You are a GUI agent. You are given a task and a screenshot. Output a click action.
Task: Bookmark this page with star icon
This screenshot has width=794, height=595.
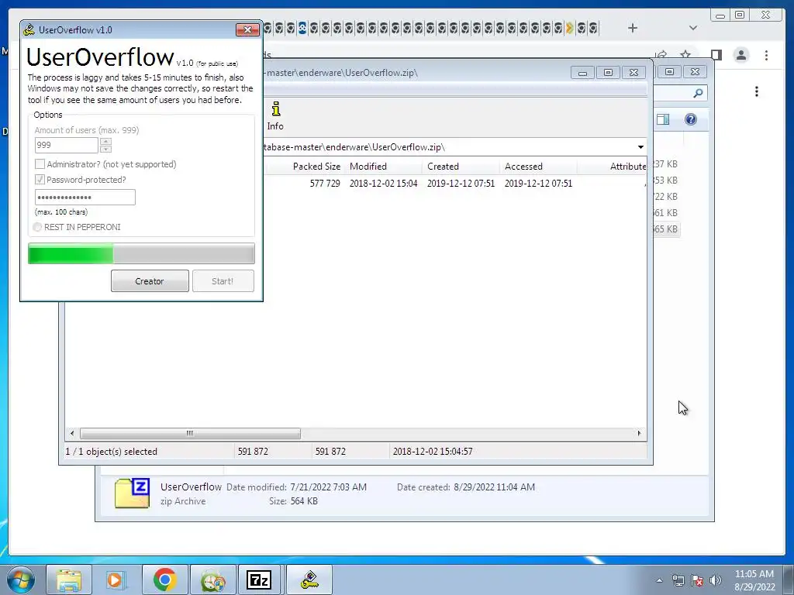coord(685,55)
